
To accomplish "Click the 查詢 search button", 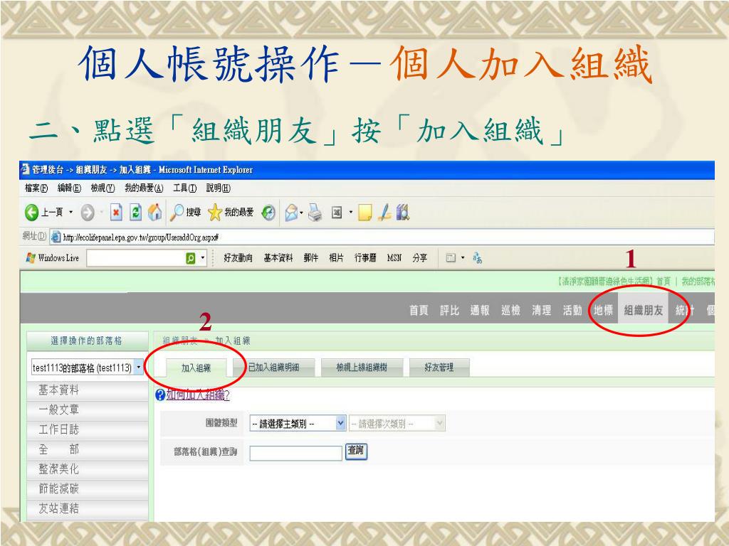I will pos(356,451).
